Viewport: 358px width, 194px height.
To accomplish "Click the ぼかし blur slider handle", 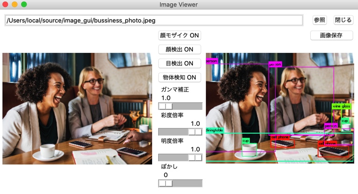I will pyautogui.click(x=166, y=184).
